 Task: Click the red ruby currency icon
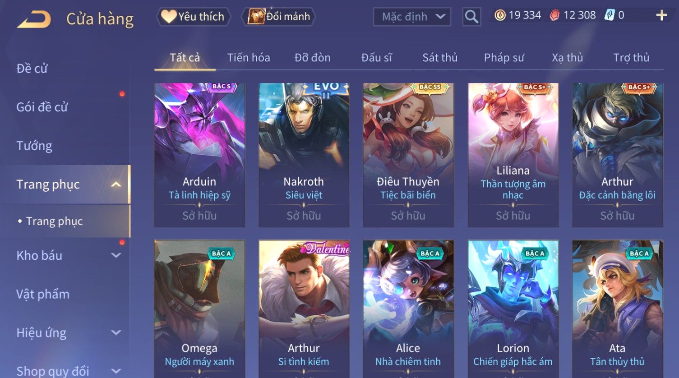554,15
